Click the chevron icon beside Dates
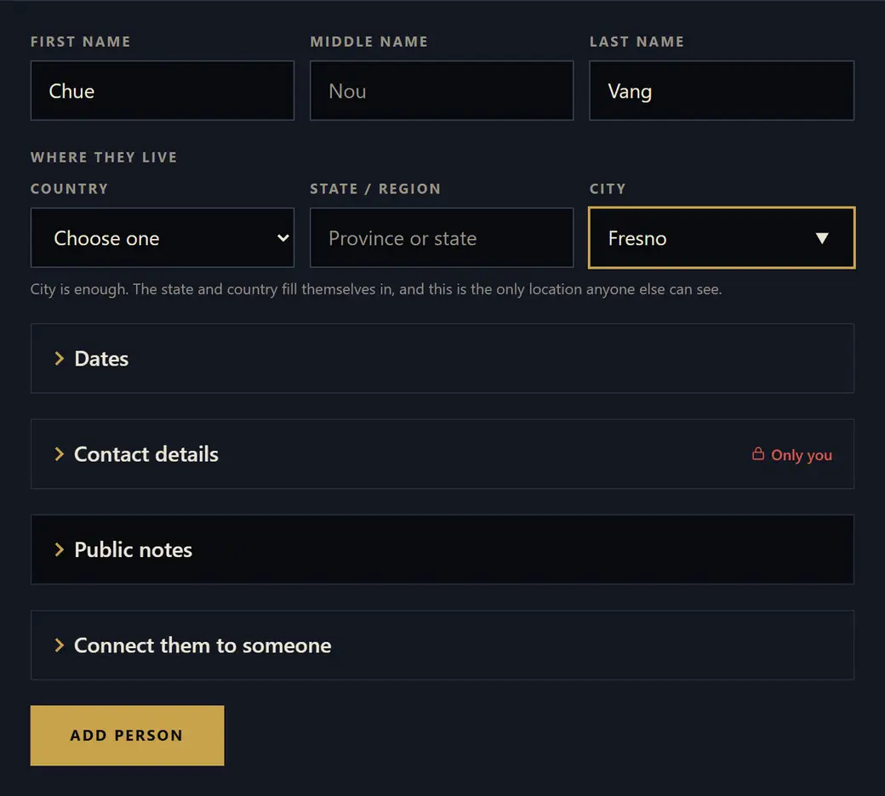885x796 pixels. 60,359
